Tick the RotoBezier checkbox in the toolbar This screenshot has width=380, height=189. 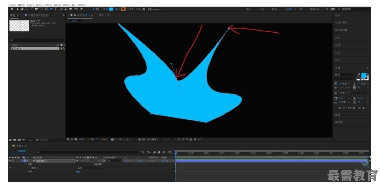pos(149,9)
